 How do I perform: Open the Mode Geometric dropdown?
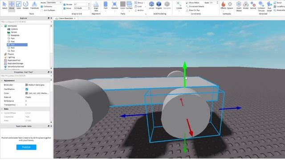[54, 3]
